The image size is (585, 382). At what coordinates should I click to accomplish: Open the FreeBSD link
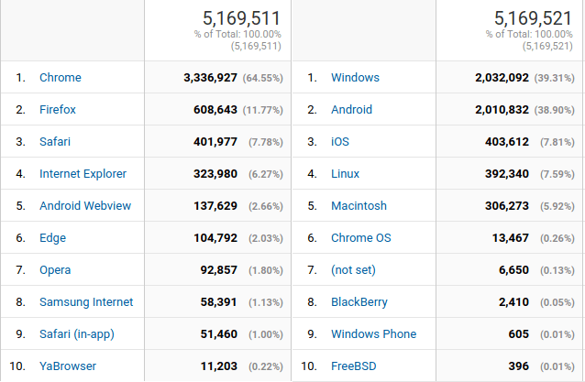(x=354, y=366)
